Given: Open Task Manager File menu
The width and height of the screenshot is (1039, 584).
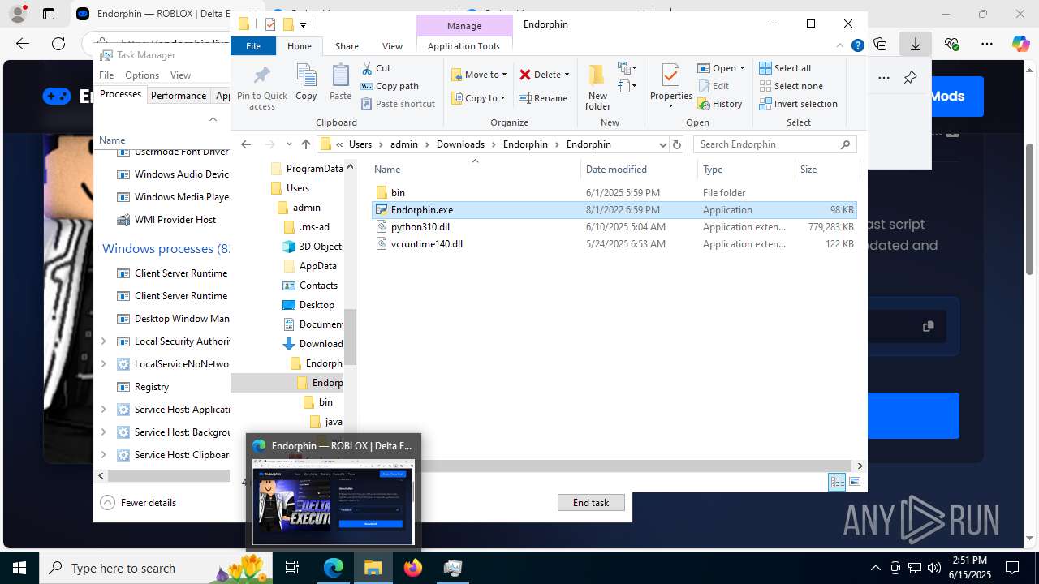Looking at the screenshot, I should tap(106, 75).
